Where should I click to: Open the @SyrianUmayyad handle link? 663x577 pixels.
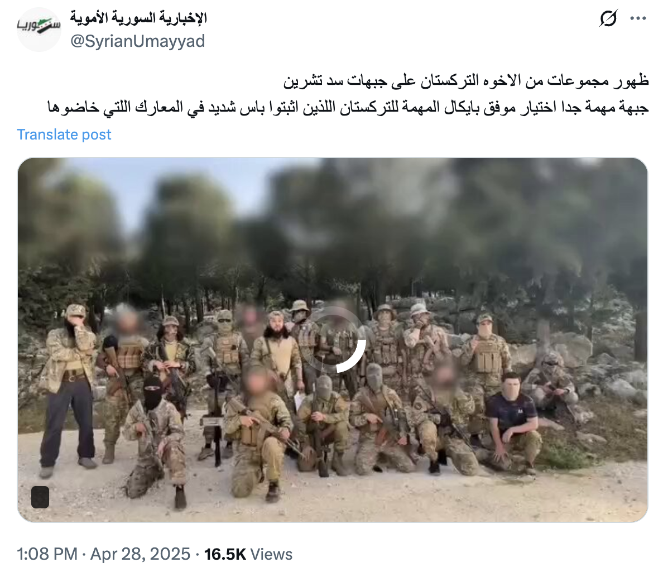[x=137, y=41]
